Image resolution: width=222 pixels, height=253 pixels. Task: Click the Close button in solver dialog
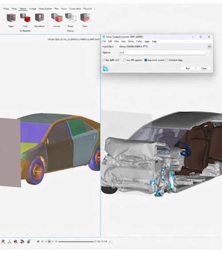(204, 68)
